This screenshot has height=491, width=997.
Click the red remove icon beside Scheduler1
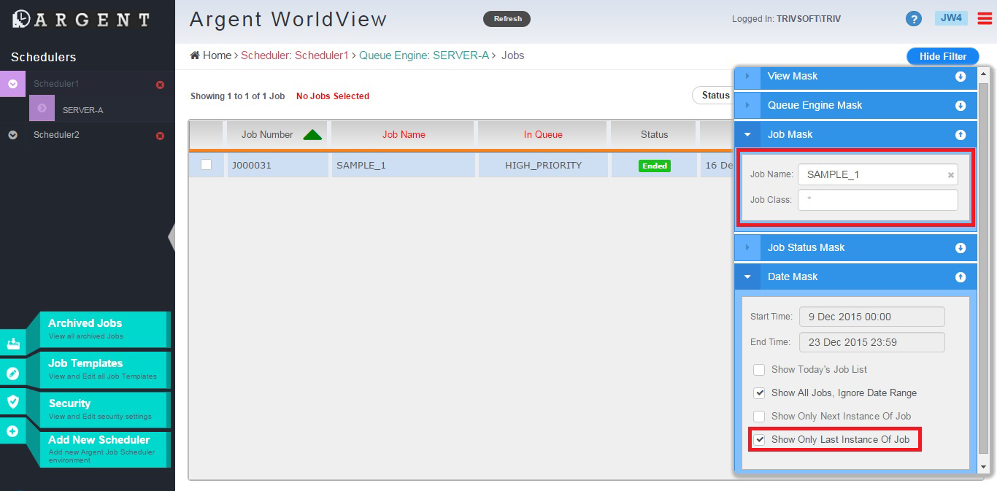click(160, 85)
